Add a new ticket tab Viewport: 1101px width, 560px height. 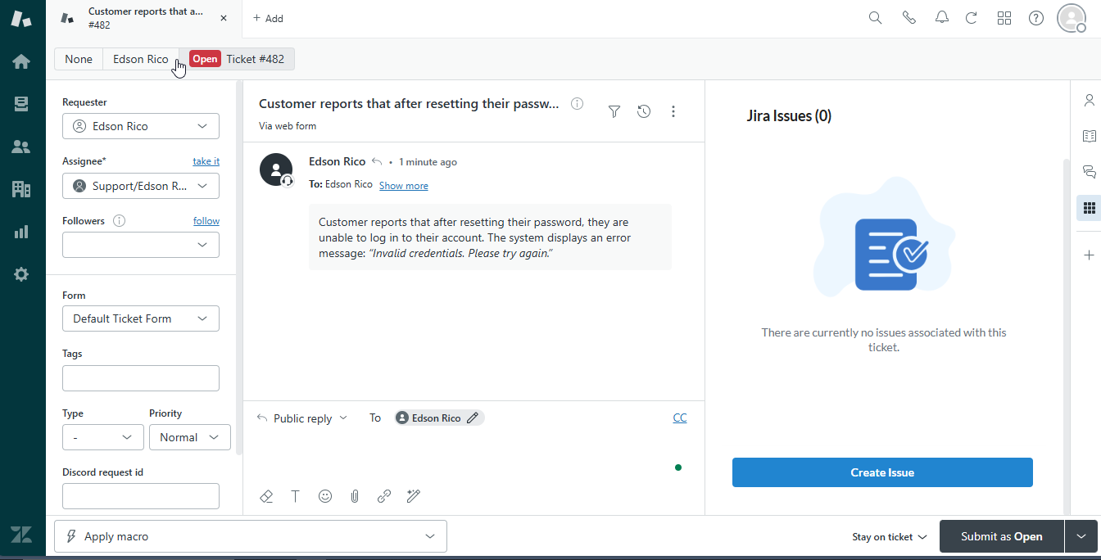pyautogui.click(x=268, y=18)
